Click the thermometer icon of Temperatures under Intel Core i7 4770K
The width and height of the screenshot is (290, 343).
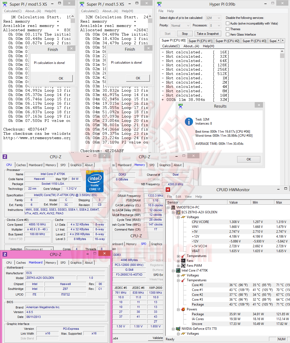pyautogui.click(x=183, y=280)
